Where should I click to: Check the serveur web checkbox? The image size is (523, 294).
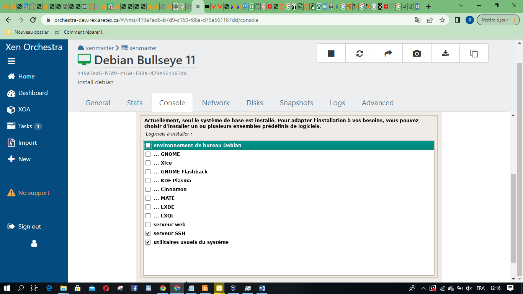tap(148, 225)
